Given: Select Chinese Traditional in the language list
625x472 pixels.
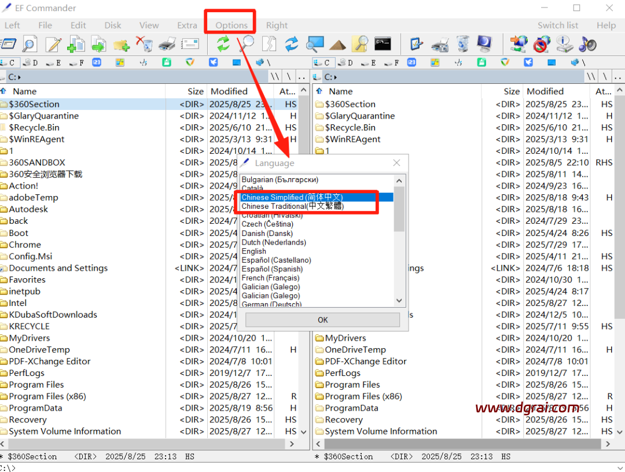Looking at the screenshot, I should point(292,207).
